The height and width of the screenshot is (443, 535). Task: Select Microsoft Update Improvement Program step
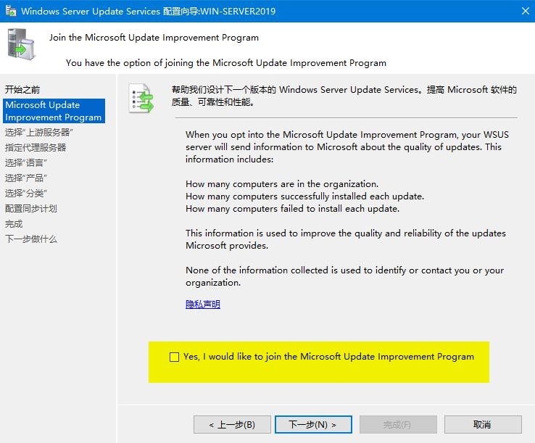point(53,111)
